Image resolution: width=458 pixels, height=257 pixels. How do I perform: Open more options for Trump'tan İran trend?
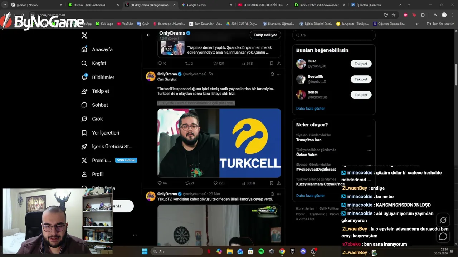369,136
